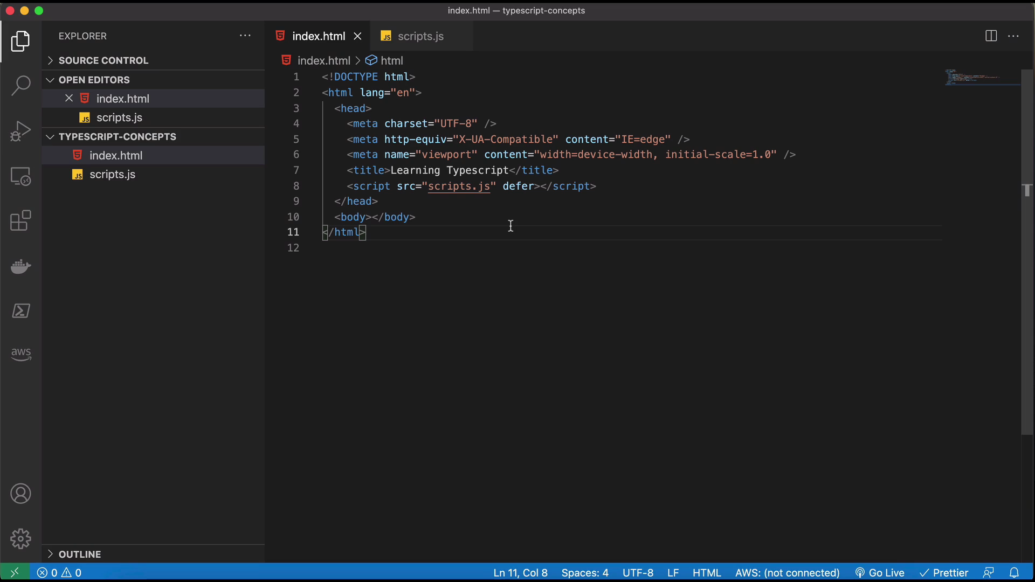Open scripts.js in TYPESCRIPT-CONCEPTS folder
The image size is (1035, 582).
click(153, 174)
